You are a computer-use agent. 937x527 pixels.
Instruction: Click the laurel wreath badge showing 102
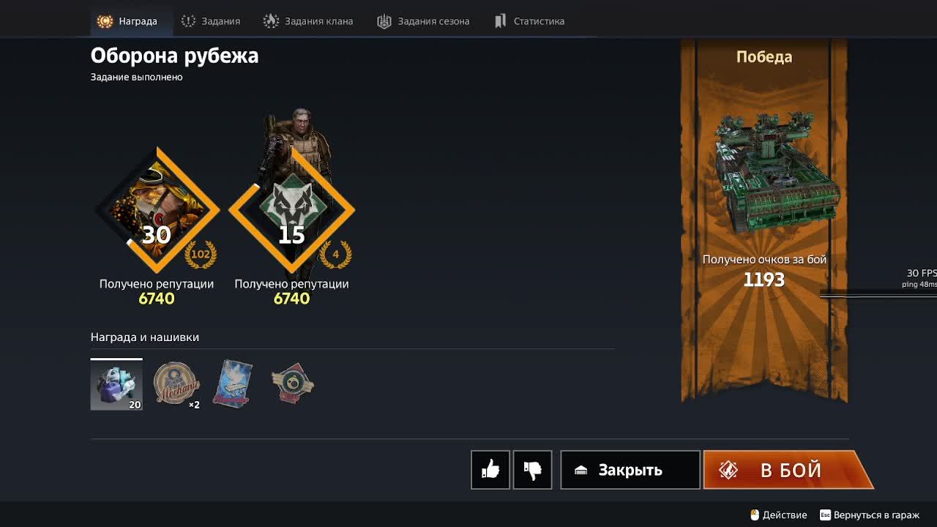pos(201,255)
